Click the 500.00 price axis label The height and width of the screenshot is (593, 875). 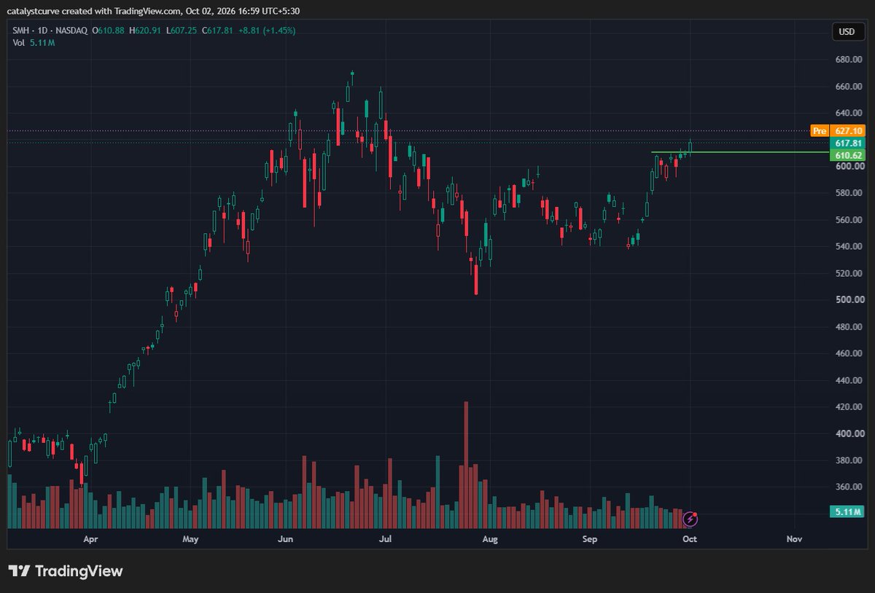pos(849,300)
